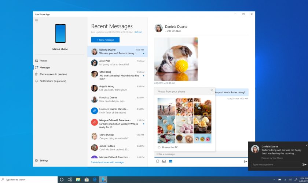
Task: Select the pink macarons photo thumbnail
Action: pos(184,125)
